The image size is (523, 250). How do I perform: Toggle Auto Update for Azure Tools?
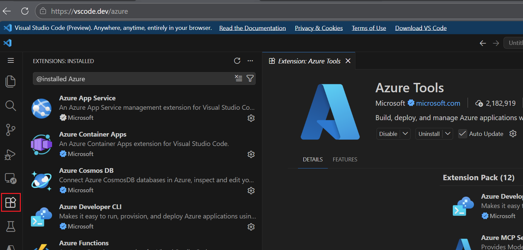(x=463, y=133)
